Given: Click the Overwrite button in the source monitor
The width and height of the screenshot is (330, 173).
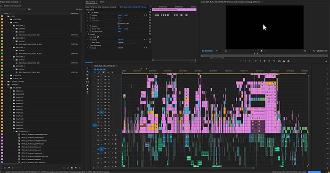Looking at the screenshot, I should 284,61.
